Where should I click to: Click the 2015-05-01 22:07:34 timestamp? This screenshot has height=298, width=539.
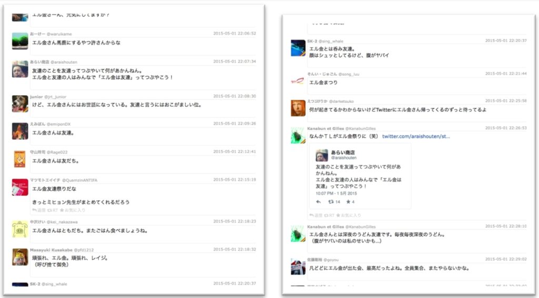pyautogui.click(x=234, y=61)
